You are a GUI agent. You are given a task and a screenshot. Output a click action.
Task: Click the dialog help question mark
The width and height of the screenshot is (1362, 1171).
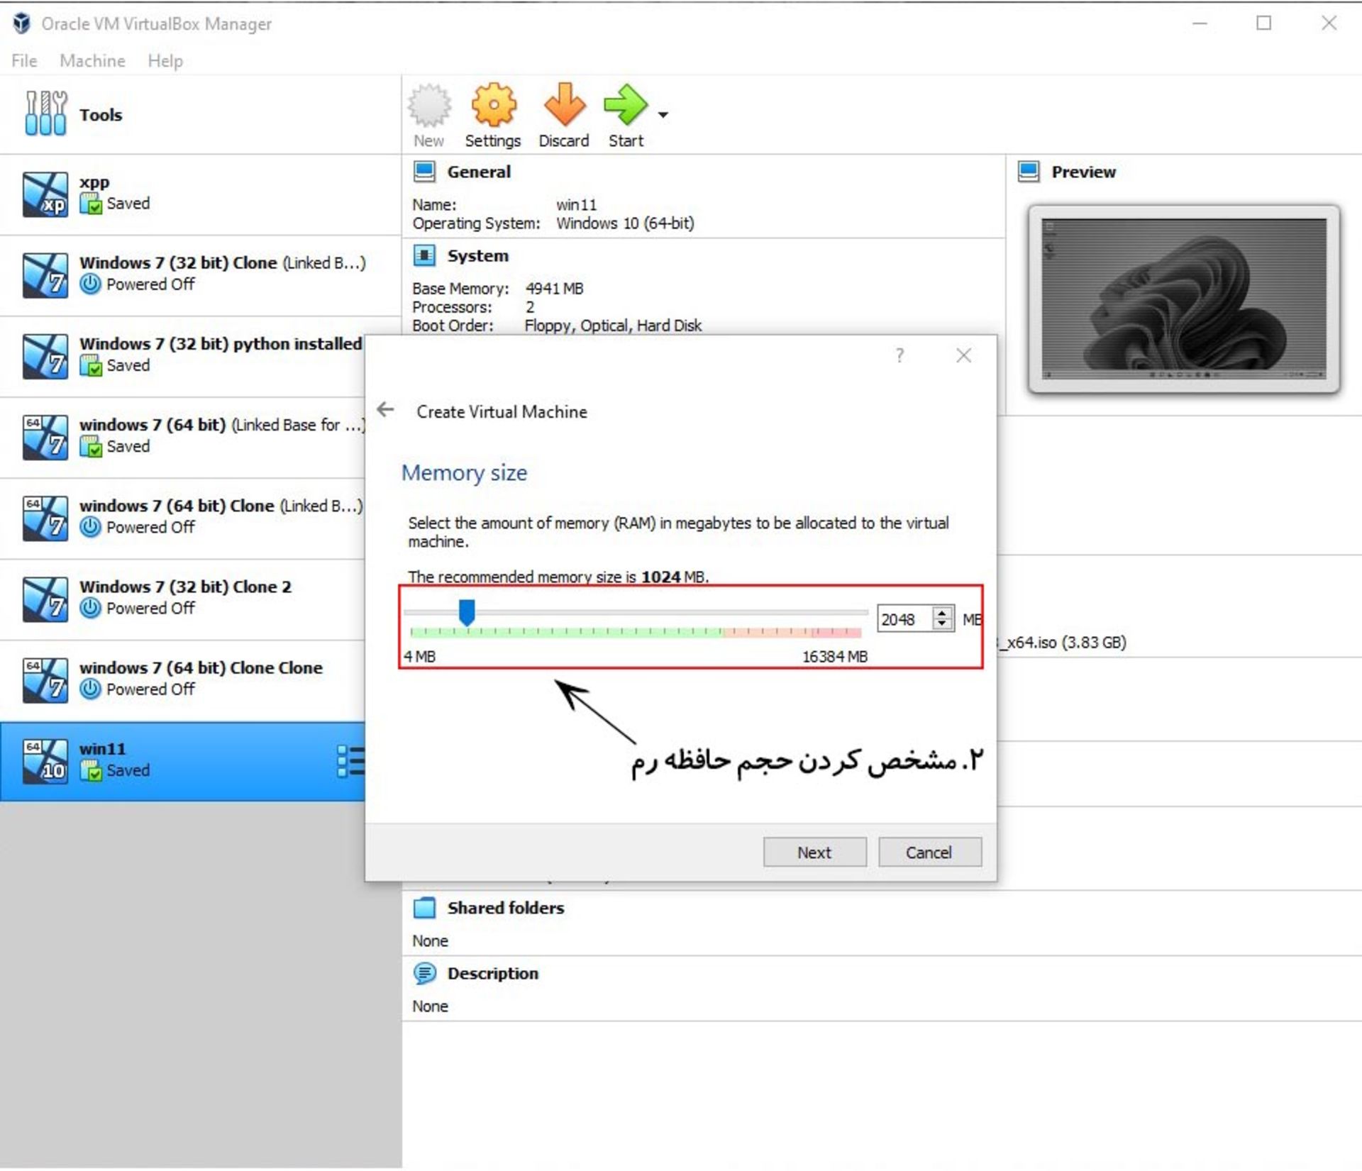point(899,355)
